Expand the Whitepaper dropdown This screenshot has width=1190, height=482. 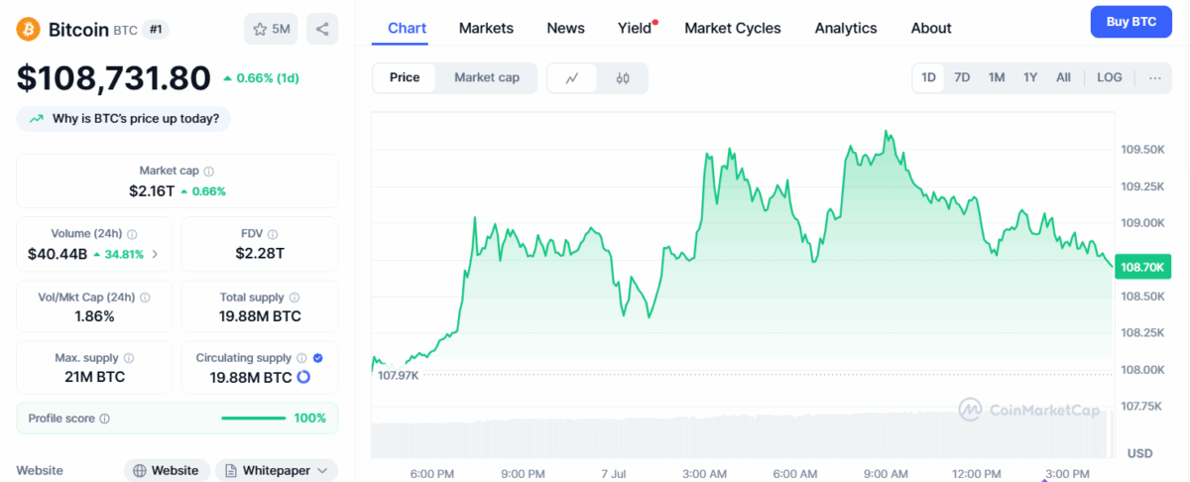pos(277,470)
